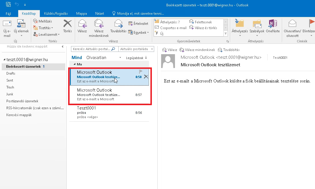Toggle Olvasatlan/olvasott (Unread/Read) icon
The width and height of the screenshot is (315, 189).
(292, 23)
